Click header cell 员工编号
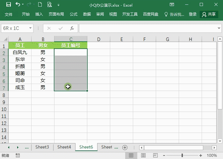 [x=71, y=45]
